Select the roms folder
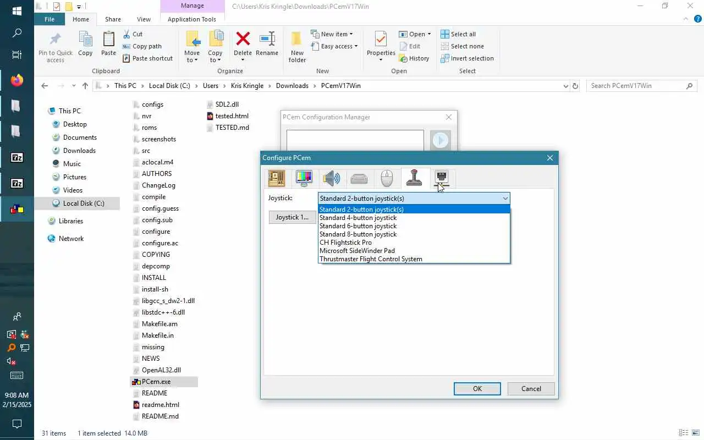The height and width of the screenshot is (440, 704). [x=149, y=128]
